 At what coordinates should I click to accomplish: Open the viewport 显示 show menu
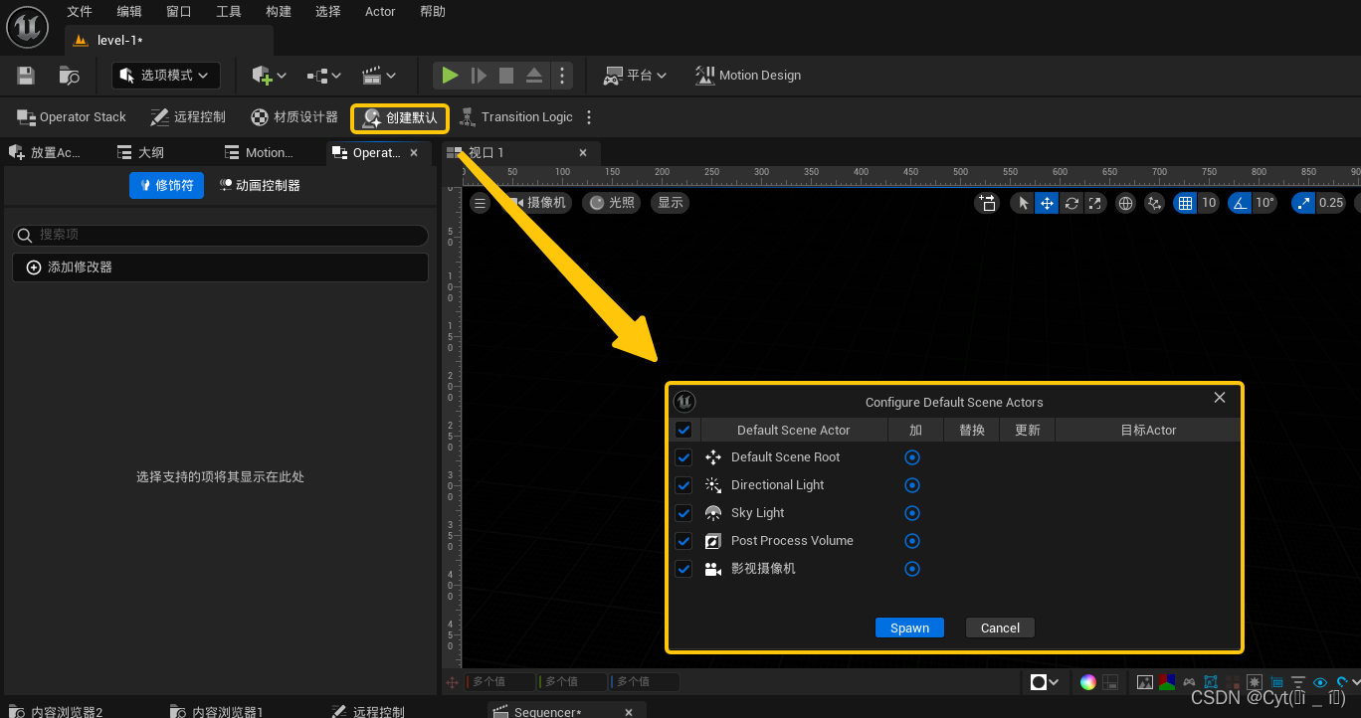coord(671,203)
